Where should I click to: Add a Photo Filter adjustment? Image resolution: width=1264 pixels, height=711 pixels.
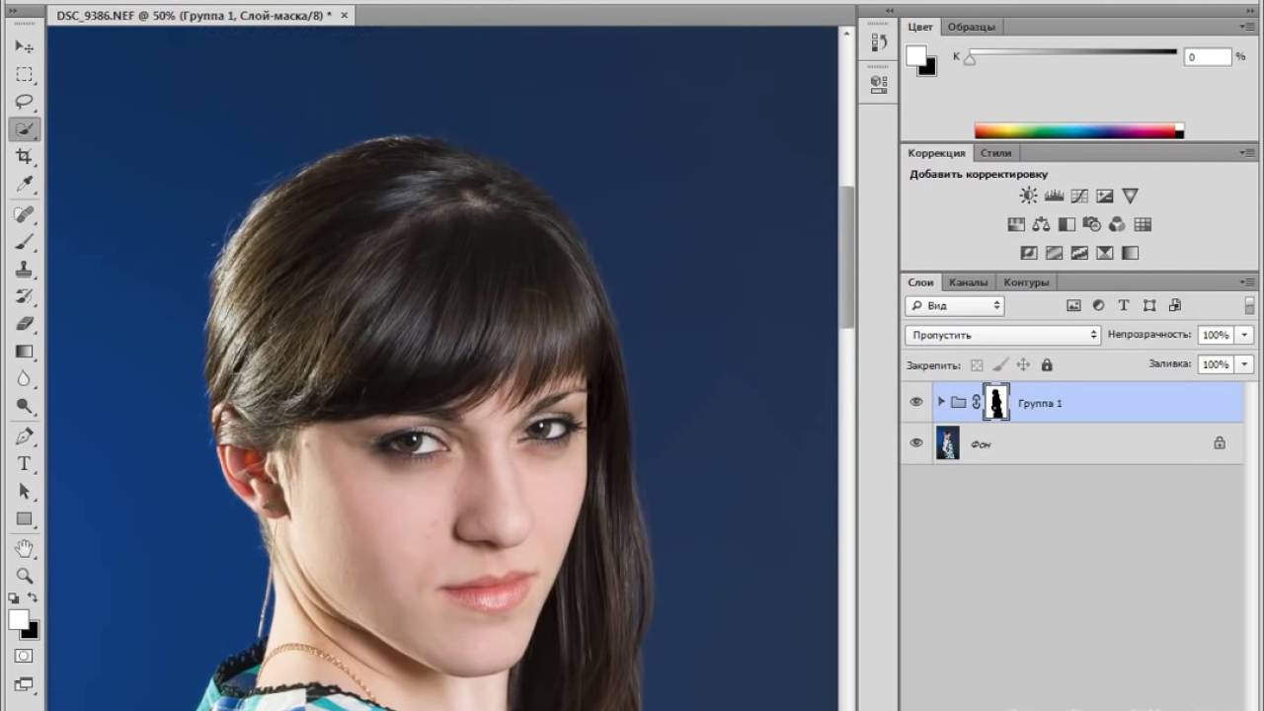pos(1092,224)
